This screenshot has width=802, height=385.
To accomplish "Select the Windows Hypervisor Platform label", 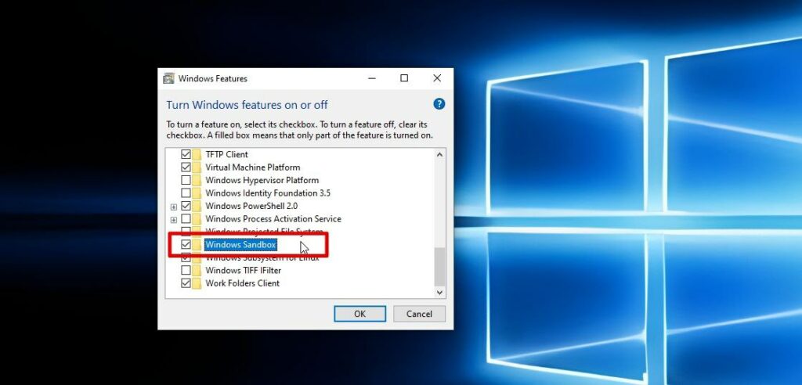I will (262, 180).
